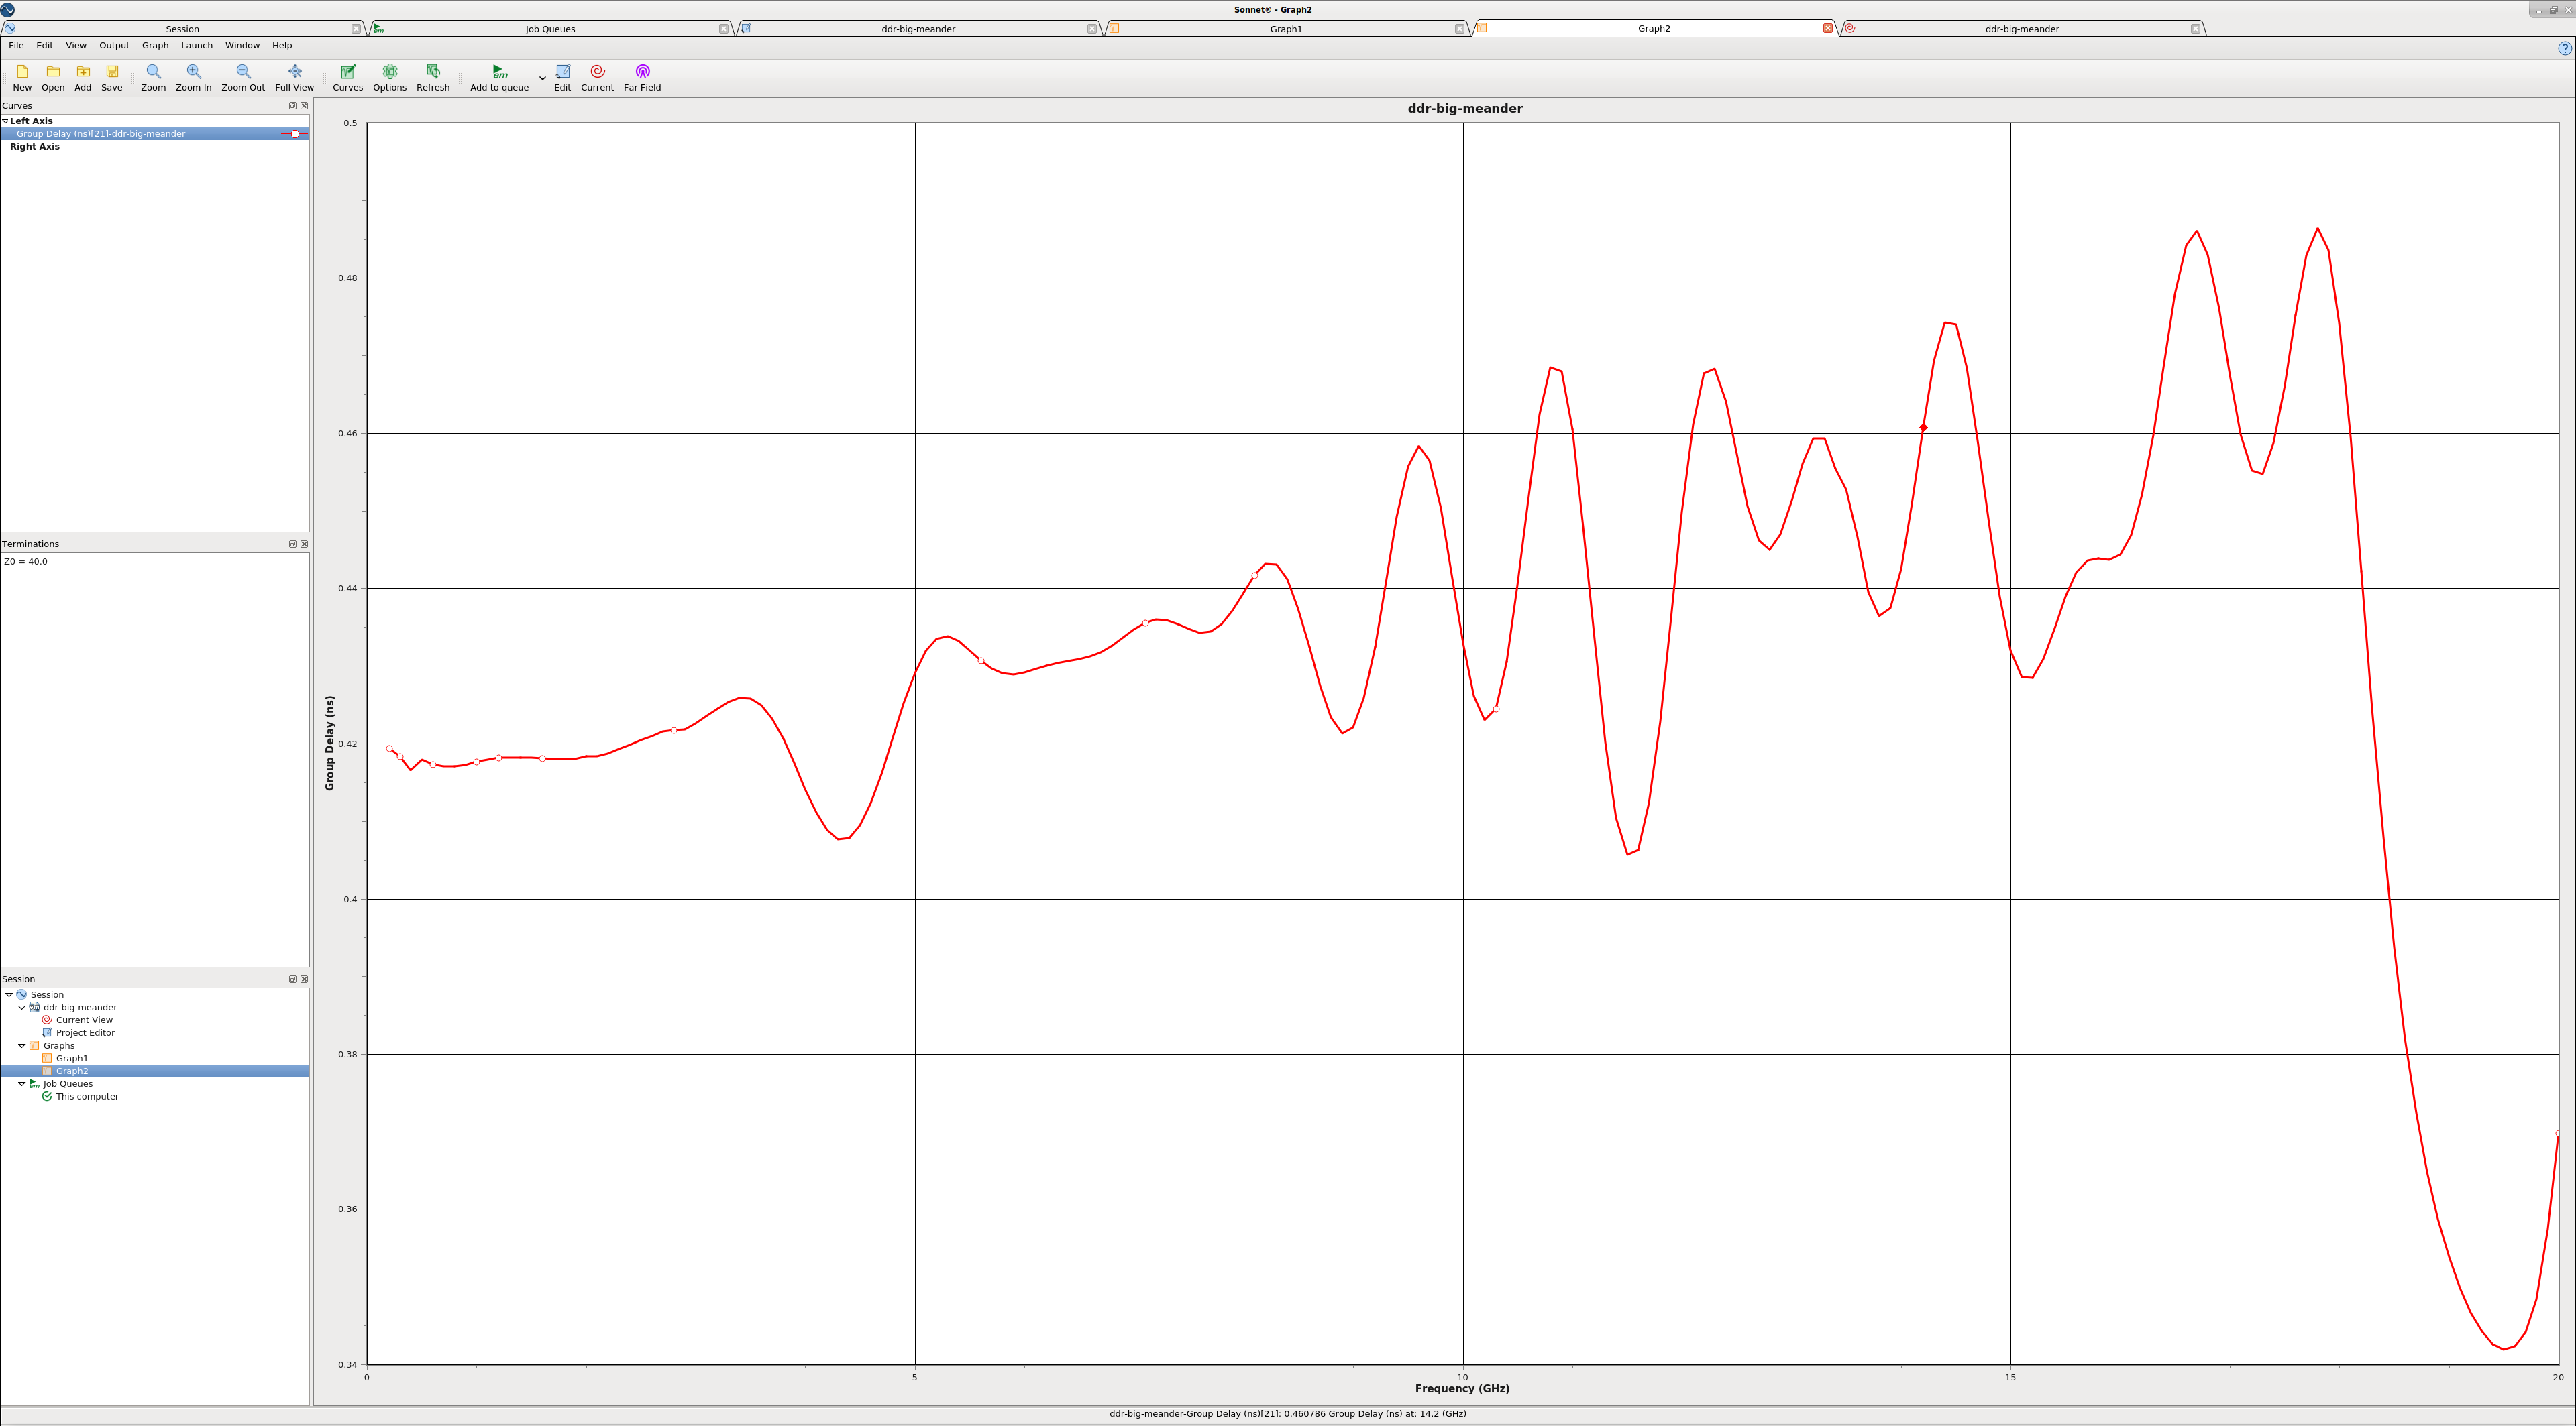Open the Output menu
Image resolution: width=2576 pixels, height=1426 pixels.
tap(114, 46)
